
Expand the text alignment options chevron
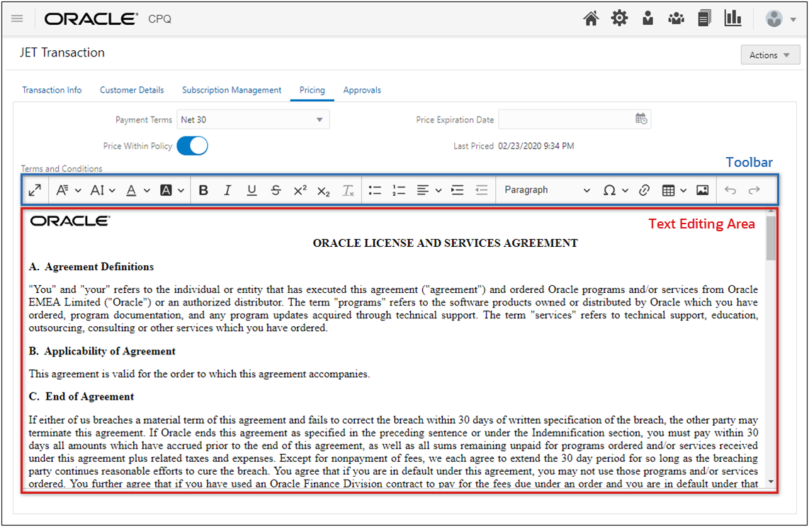coord(438,190)
